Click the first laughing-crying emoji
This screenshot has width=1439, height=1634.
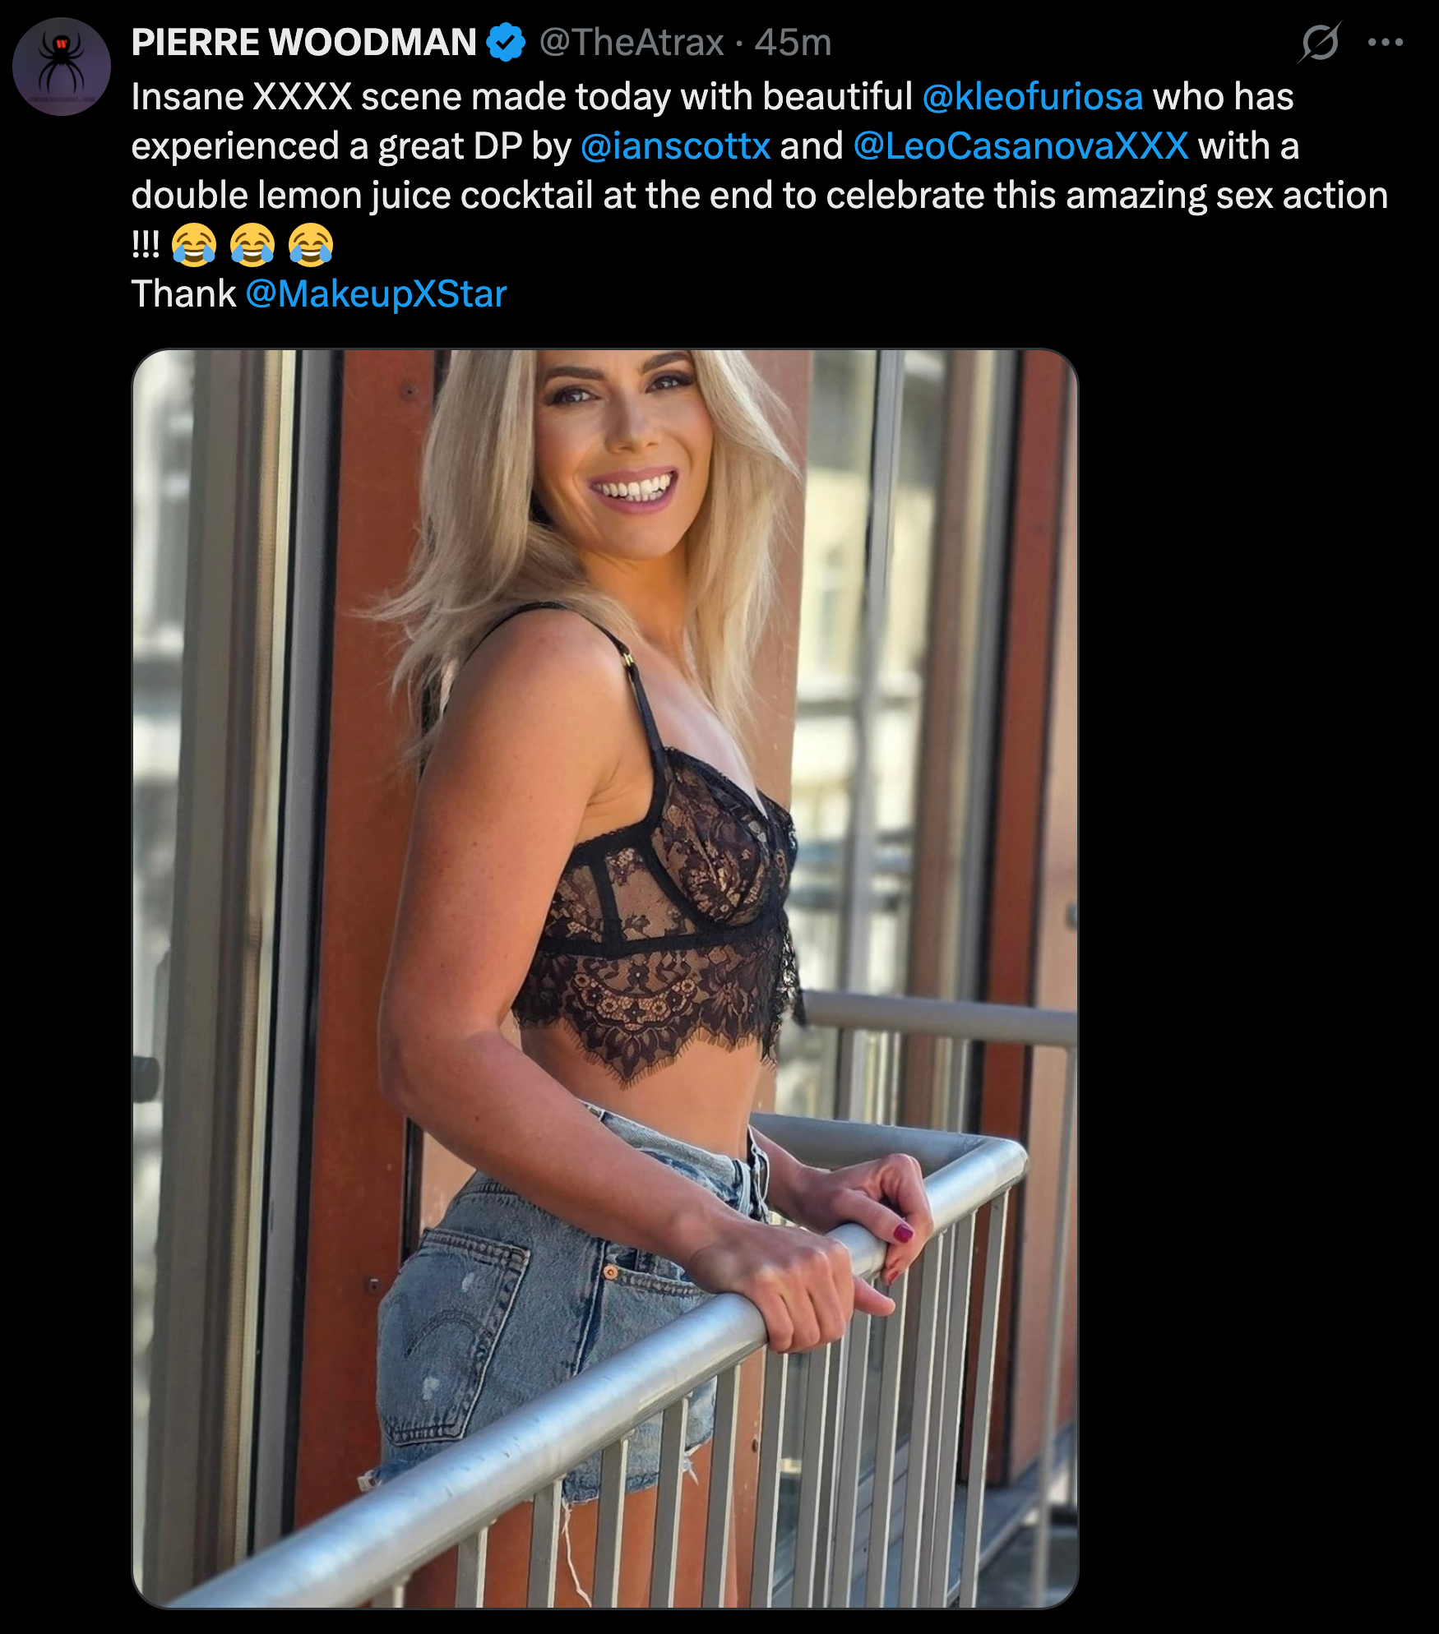tap(194, 245)
